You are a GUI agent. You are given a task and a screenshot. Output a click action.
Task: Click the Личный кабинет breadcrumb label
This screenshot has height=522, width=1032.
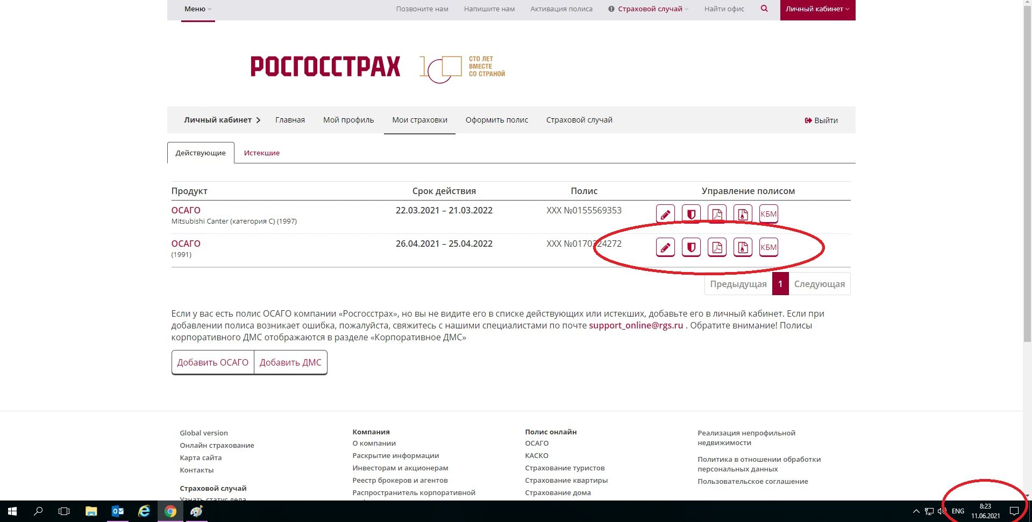pos(218,120)
